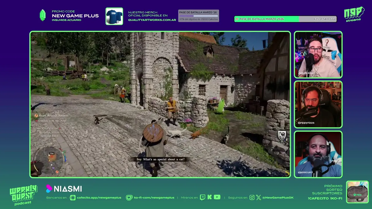Screen dimensions: 372x209
Task: Click the 'Heart Beyond Borders' quest title
Action: tap(54, 116)
